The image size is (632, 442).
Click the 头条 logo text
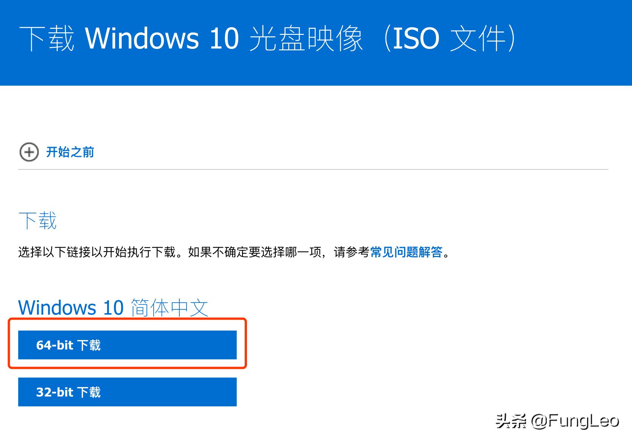pos(510,422)
